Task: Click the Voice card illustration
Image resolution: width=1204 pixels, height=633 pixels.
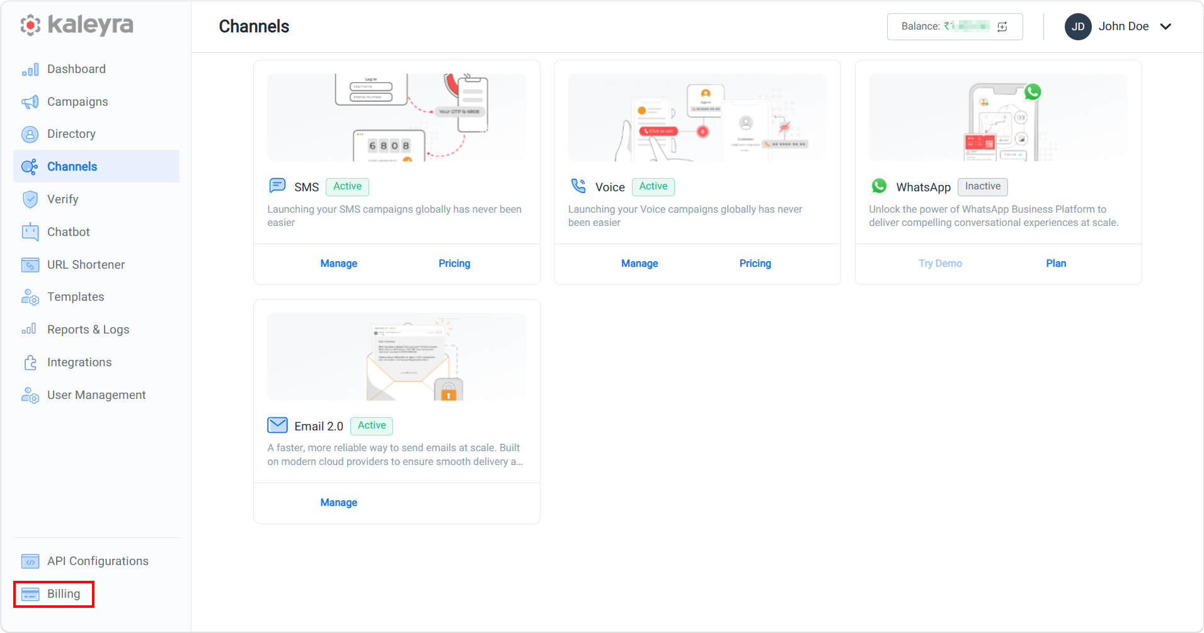Action: coord(697,118)
